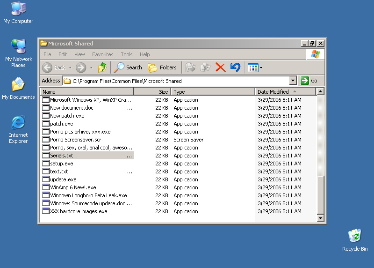
Task: Click the Back navigation button
Action: 54,67
